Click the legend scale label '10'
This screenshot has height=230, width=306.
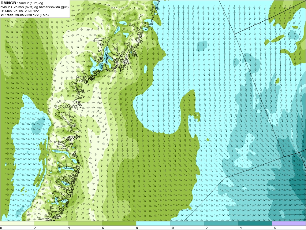(x=172, y=228)
